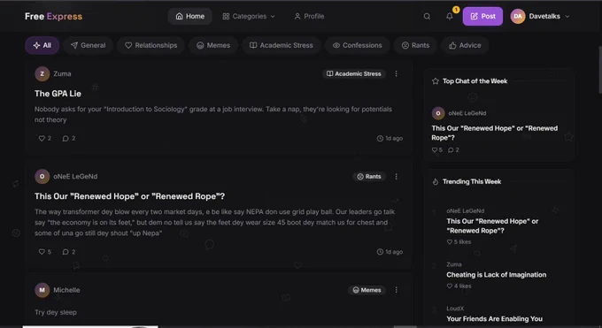The width and height of the screenshot is (602, 328).
Task: Click 5 likes under trending Renewed Hope
Action: (459, 241)
